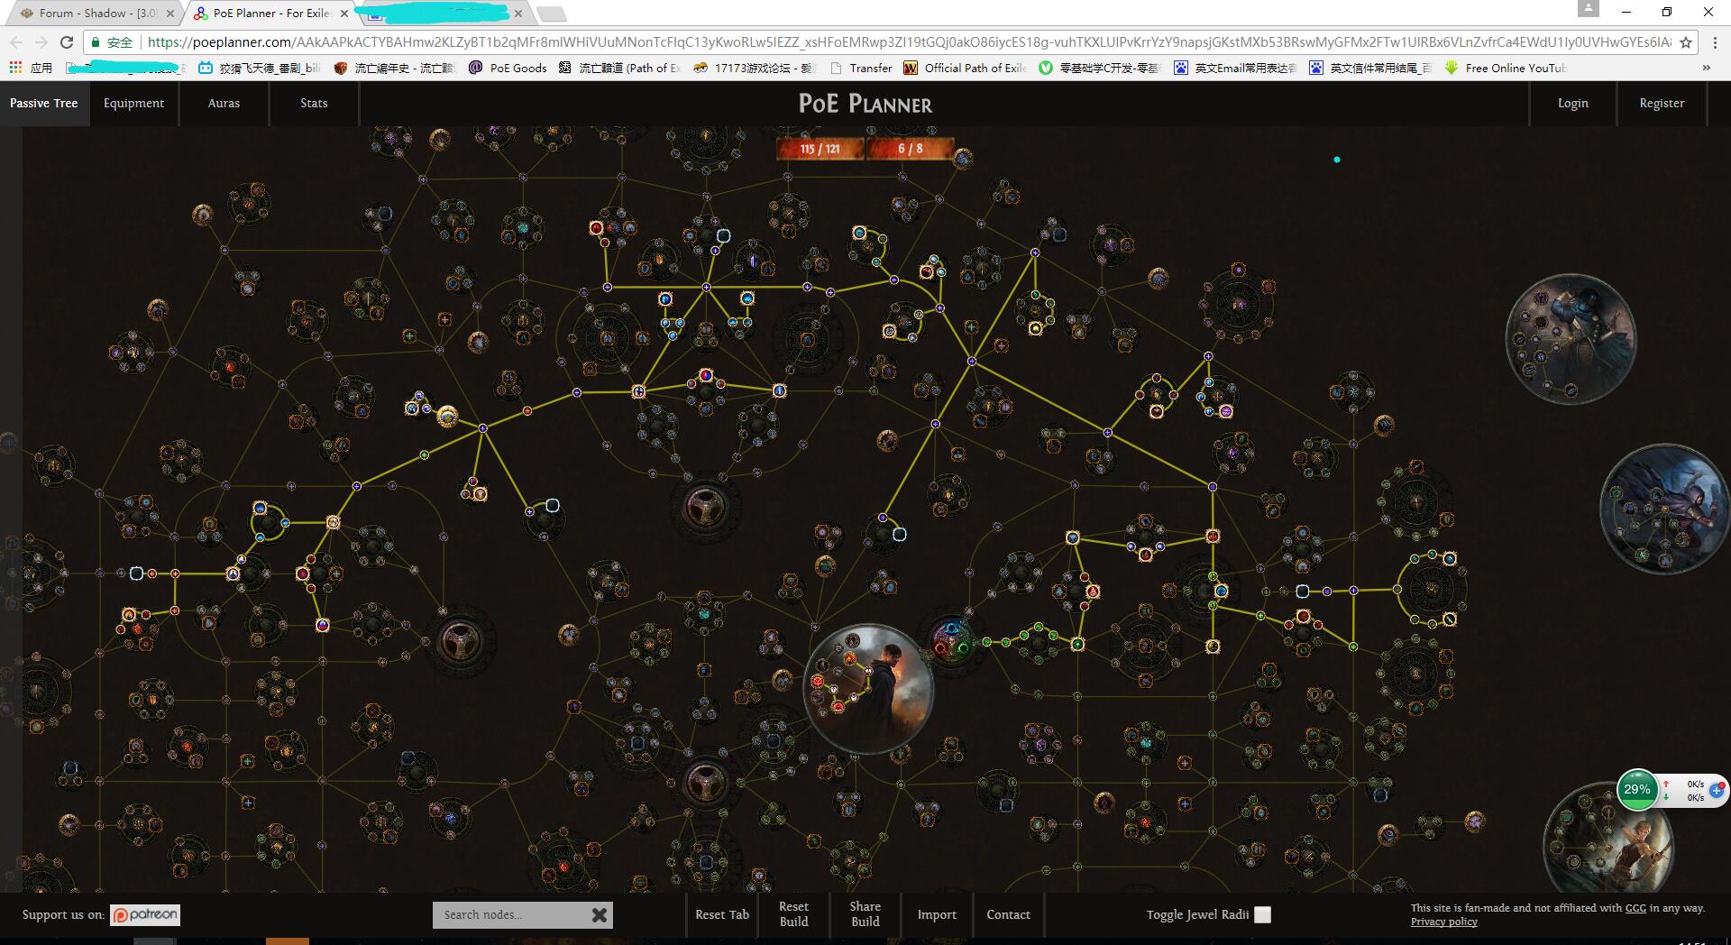Viewport: 1731px width, 945px height.
Task: Click the Reset Tab button
Action: pos(722,914)
